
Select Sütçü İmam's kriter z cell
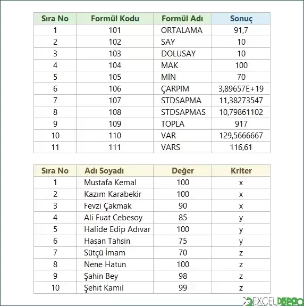[x=241, y=253]
